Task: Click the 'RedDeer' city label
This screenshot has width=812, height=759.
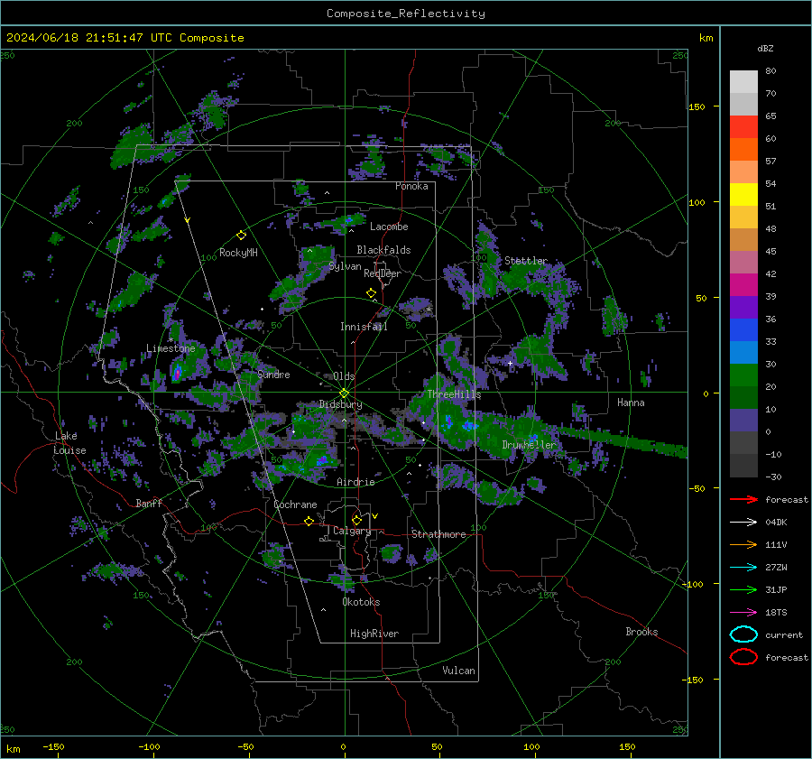Action: tap(383, 273)
